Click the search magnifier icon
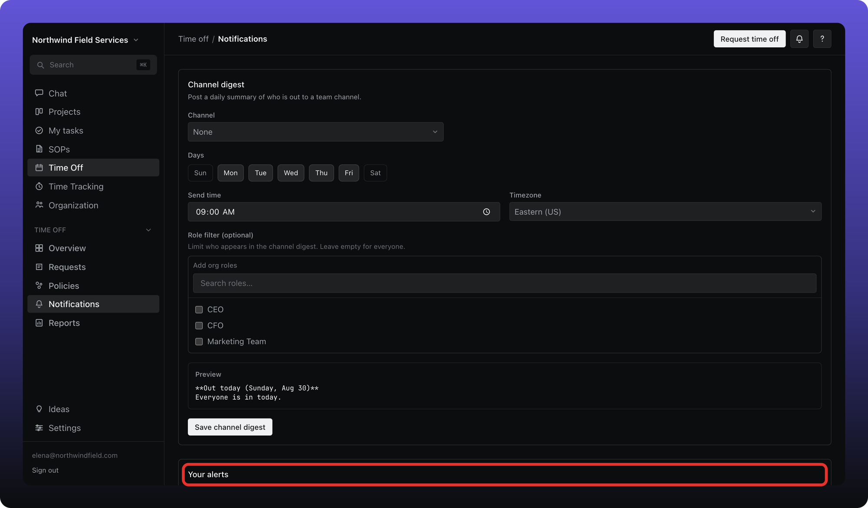 [x=40, y=65]
